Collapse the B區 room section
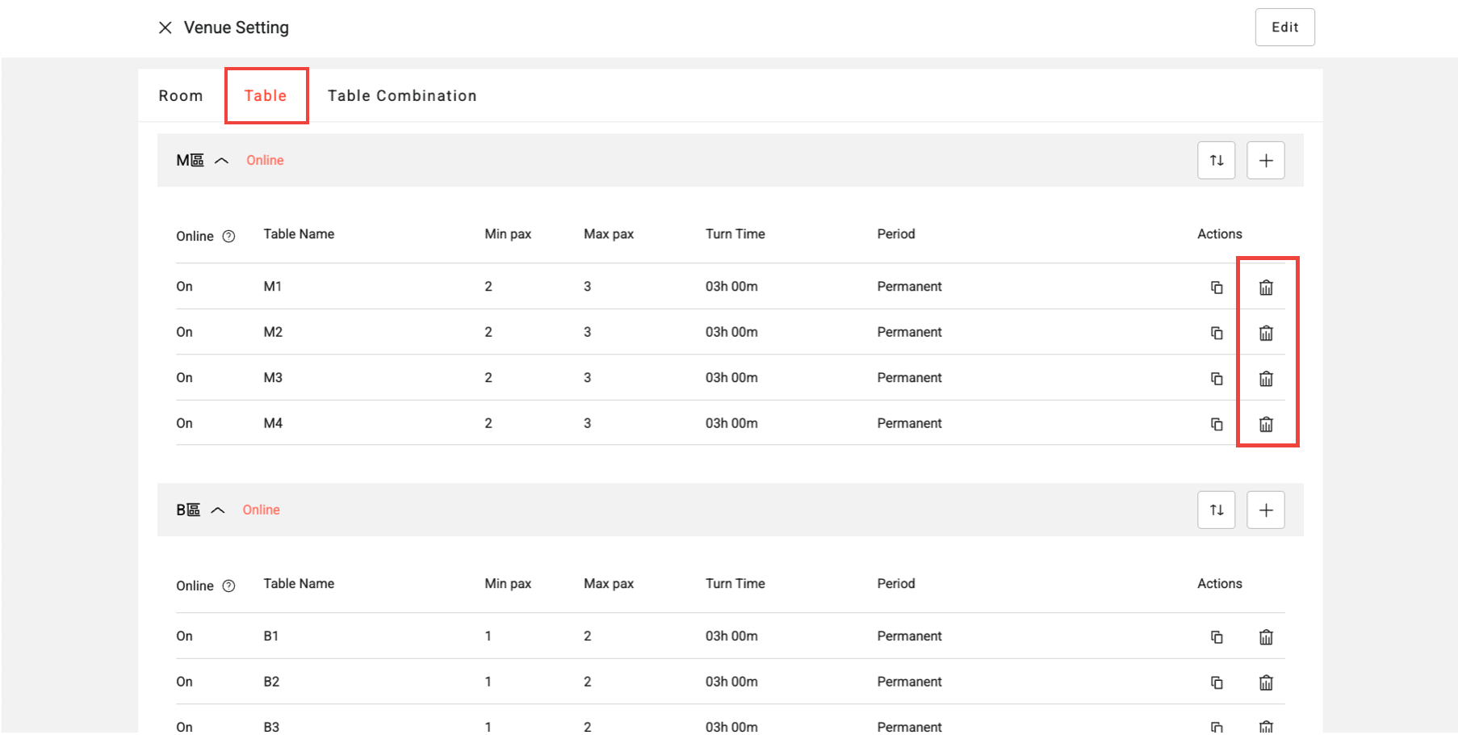The width and height of the screenshot is (1458, 735). pos(218,510)
